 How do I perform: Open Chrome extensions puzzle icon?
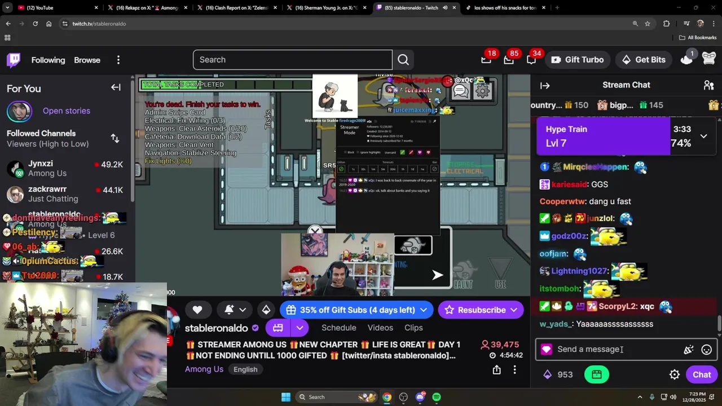pyautogui.click(x=667, y=24)
